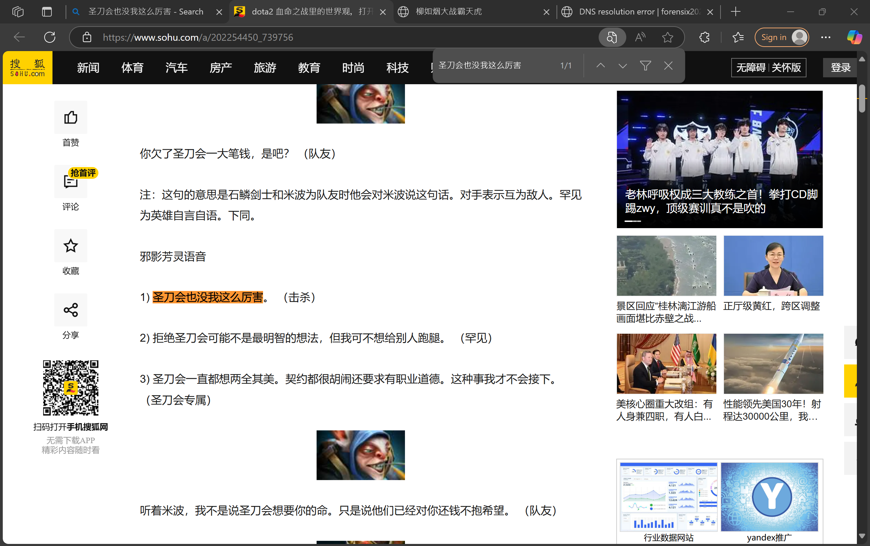The width and height of the screenshot is (870, 546).
Task: Click the mobile Sohu QR code
Action: coord(70,388)
